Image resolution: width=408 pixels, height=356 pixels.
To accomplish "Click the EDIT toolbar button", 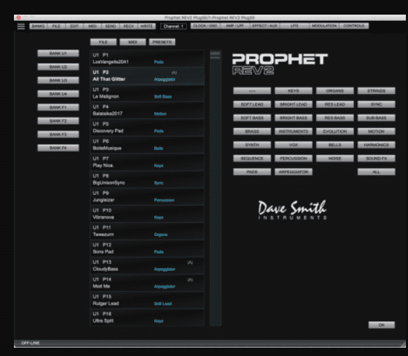I will [x=75, y=26].
